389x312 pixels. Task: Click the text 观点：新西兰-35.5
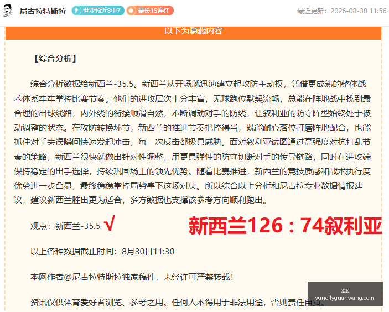click(x=65, y=226)
